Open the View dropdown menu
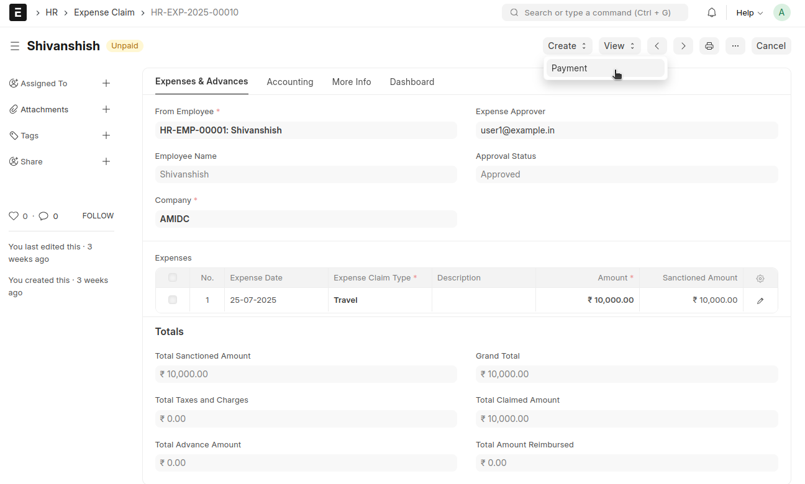Viewport: 805px width, 484px height. [619, 46]
